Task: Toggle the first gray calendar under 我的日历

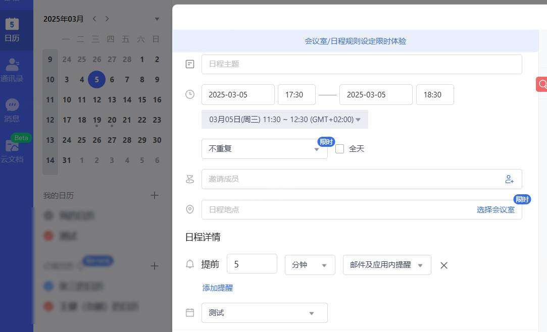Action: point(48,215)
